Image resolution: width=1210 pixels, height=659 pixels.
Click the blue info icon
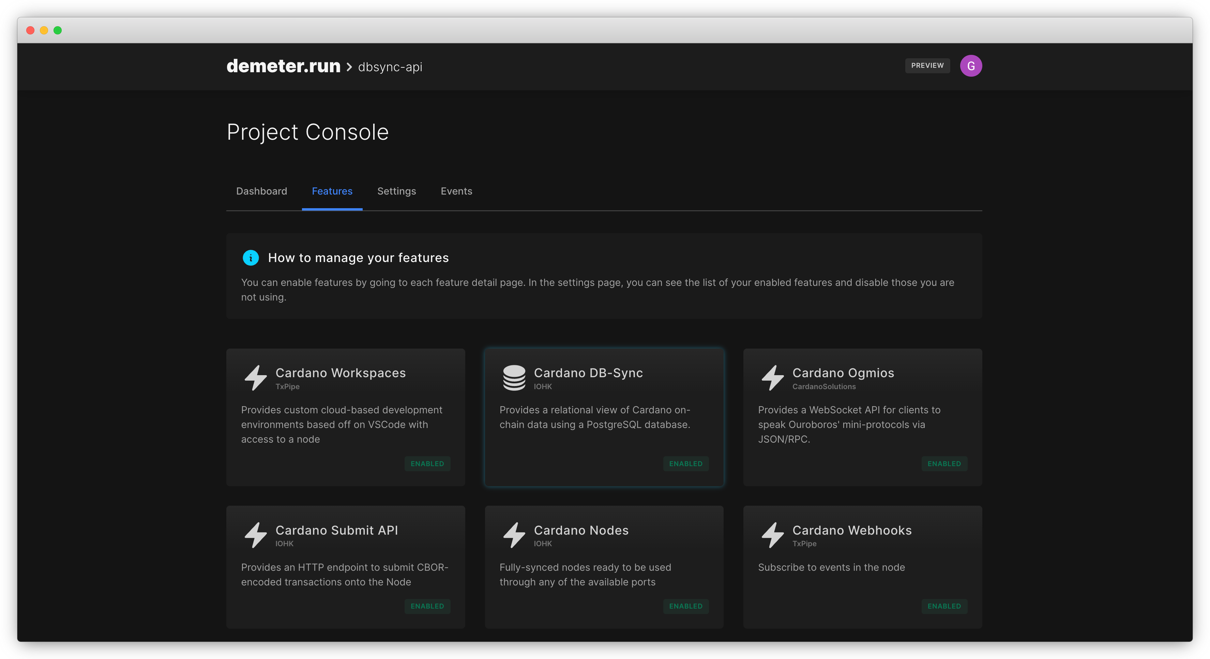[x=251, y=258]
